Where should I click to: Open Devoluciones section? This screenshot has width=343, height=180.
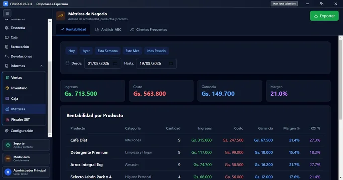point(21,56)
